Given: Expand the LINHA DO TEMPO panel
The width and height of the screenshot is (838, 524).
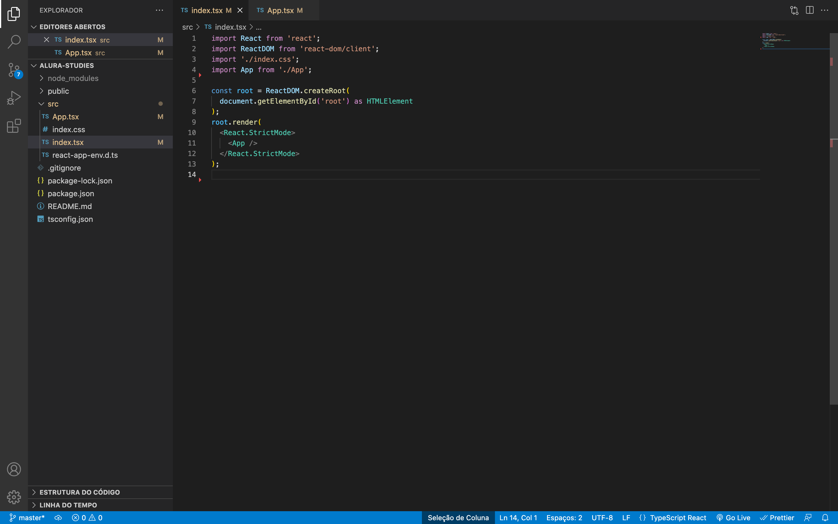Looking at the screenshot, I should pos(100,505).
